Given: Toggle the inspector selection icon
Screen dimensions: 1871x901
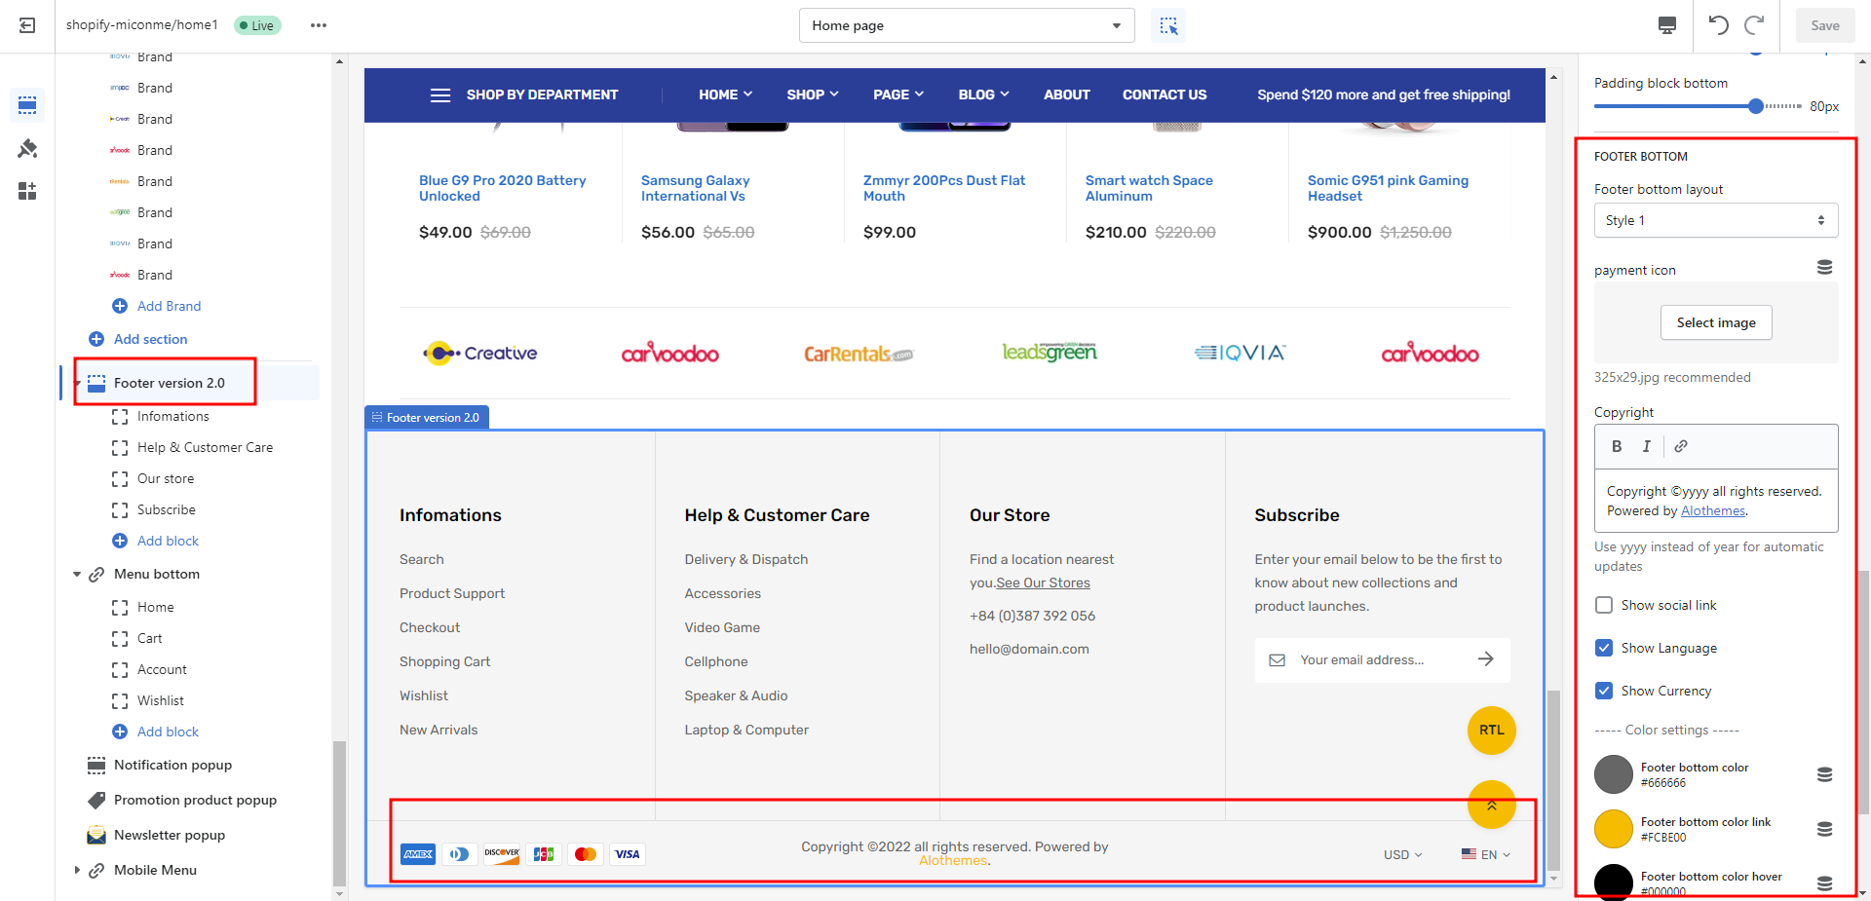Looking at the screenshot, I should tap(1168, 25).
